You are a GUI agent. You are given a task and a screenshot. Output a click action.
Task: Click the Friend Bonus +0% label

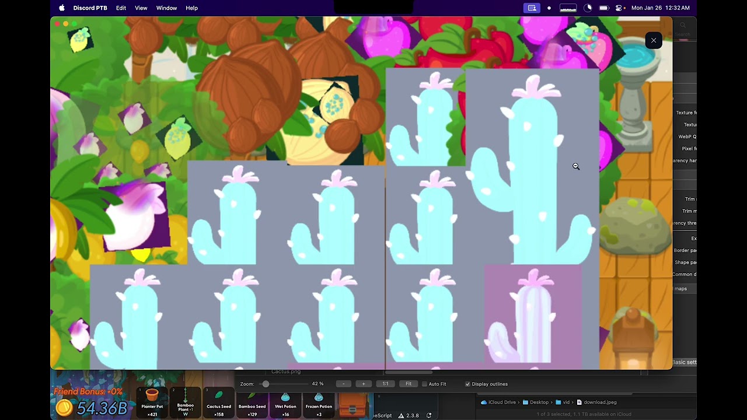(88, 391)
